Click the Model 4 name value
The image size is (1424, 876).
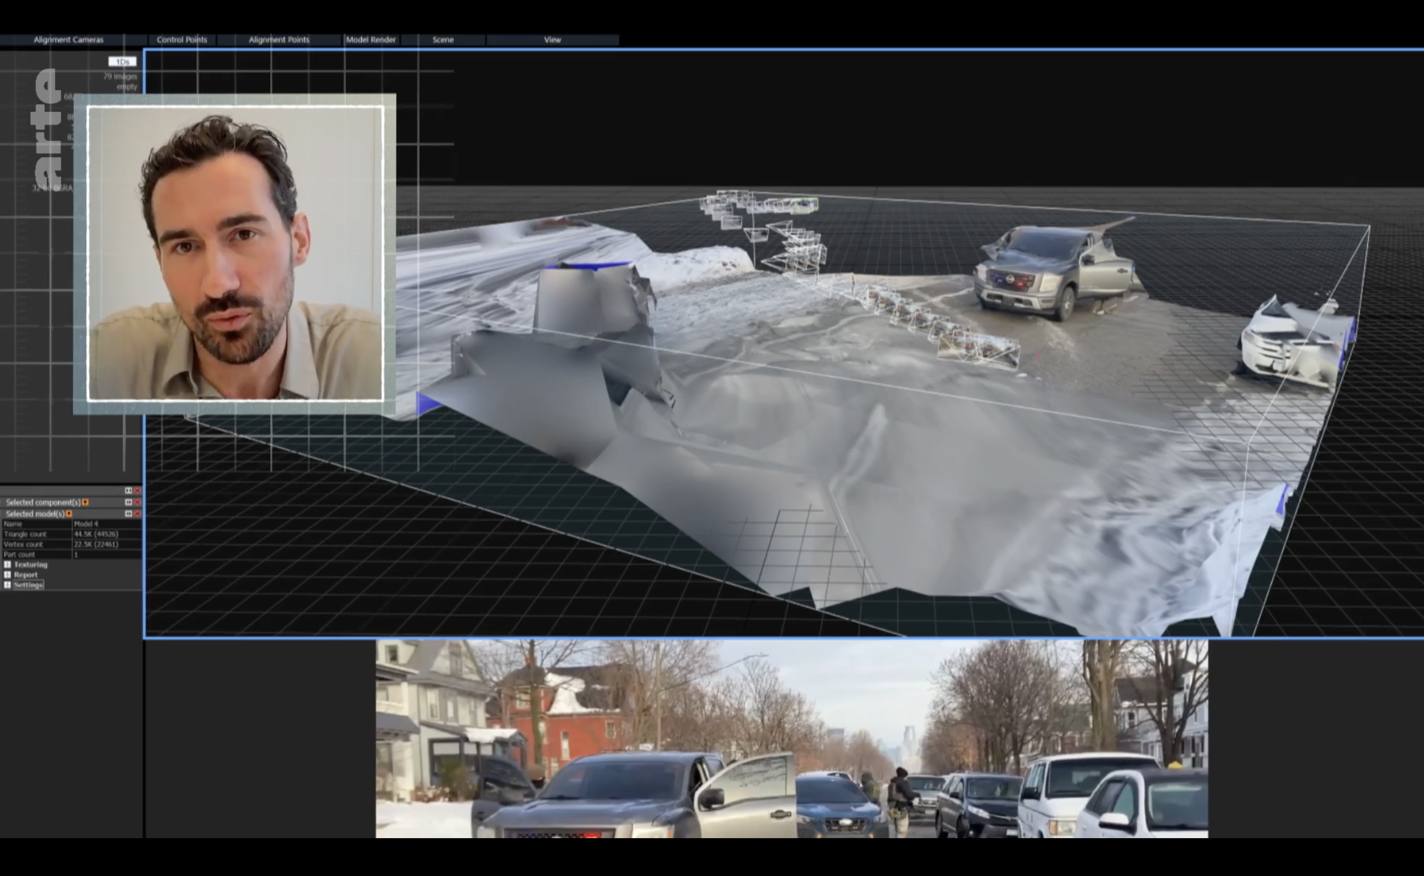point(86,524)
